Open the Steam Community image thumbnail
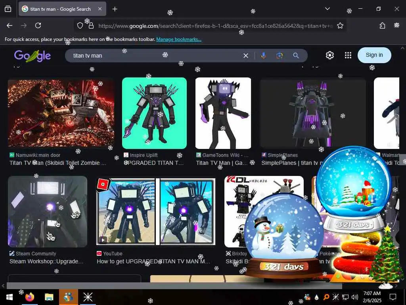The image size is (406, 305). (48, 211)
